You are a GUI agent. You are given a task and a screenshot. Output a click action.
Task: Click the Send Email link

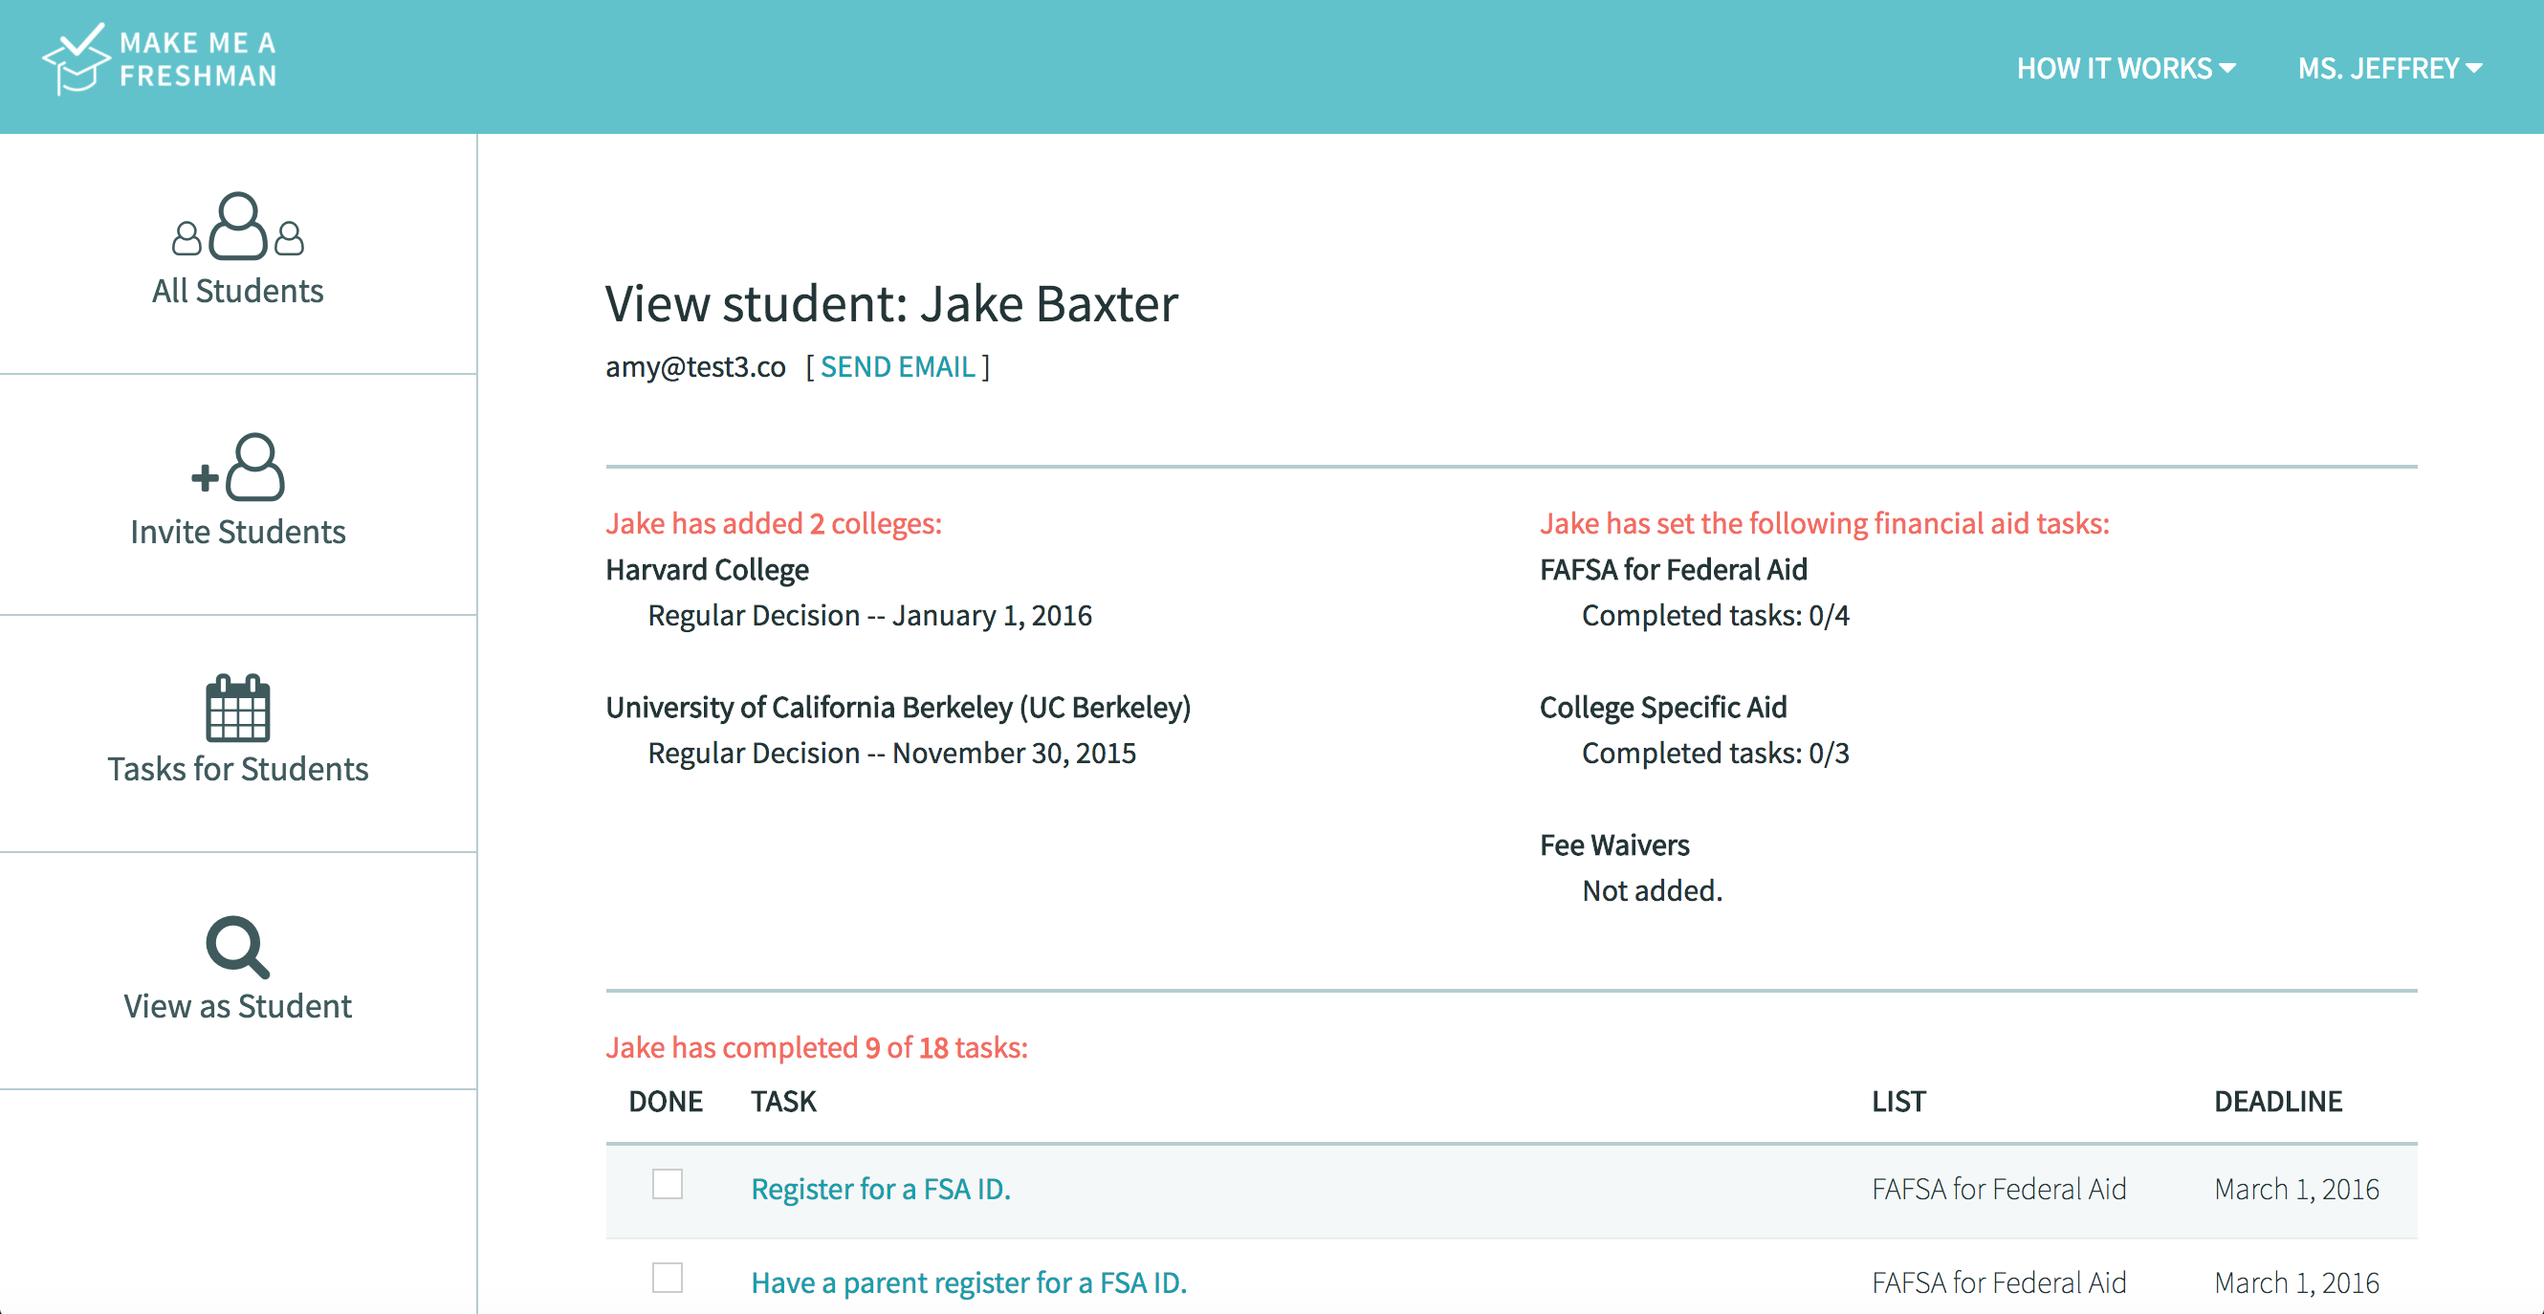coord(898,366)
